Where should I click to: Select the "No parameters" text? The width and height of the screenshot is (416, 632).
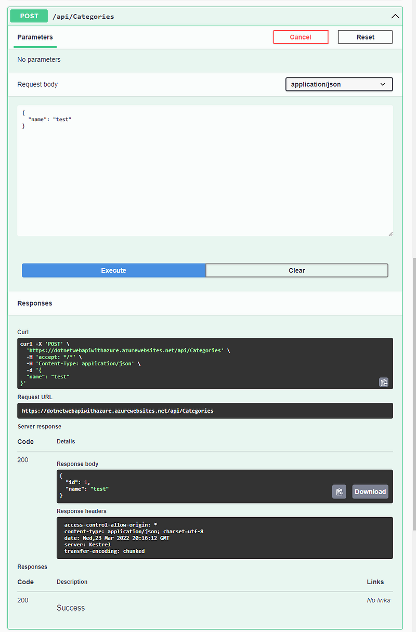coord(39,60)
